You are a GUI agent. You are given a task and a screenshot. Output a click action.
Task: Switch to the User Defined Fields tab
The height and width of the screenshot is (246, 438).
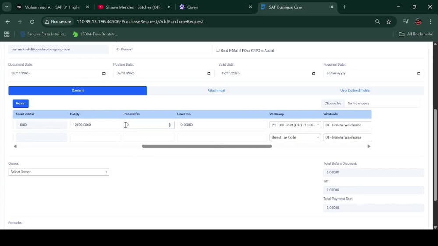(x=355, y=90)
